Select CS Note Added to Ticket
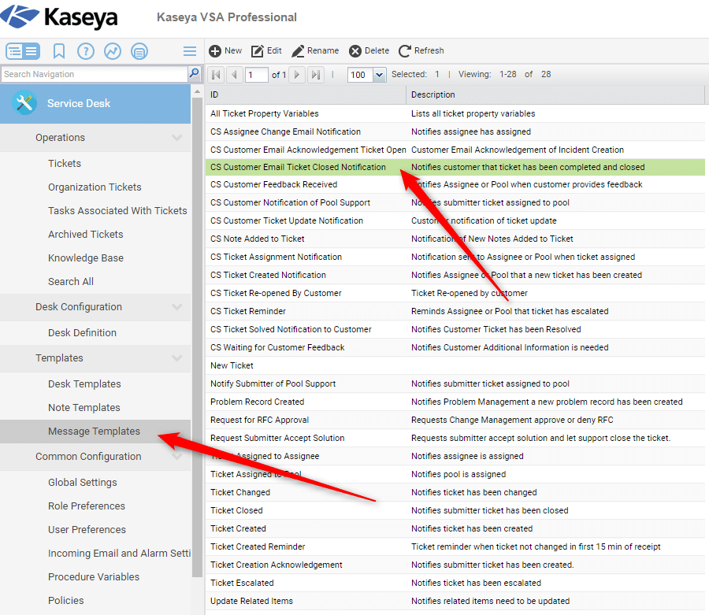This screenshot has width=709, height=615. (455, 239)
